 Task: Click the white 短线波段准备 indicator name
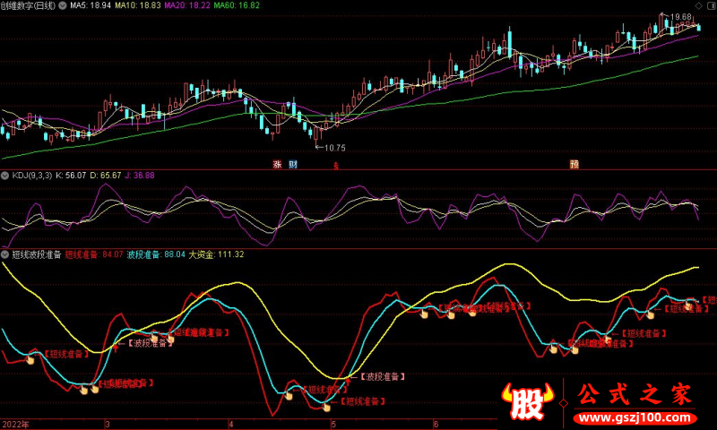click(37, 254)
